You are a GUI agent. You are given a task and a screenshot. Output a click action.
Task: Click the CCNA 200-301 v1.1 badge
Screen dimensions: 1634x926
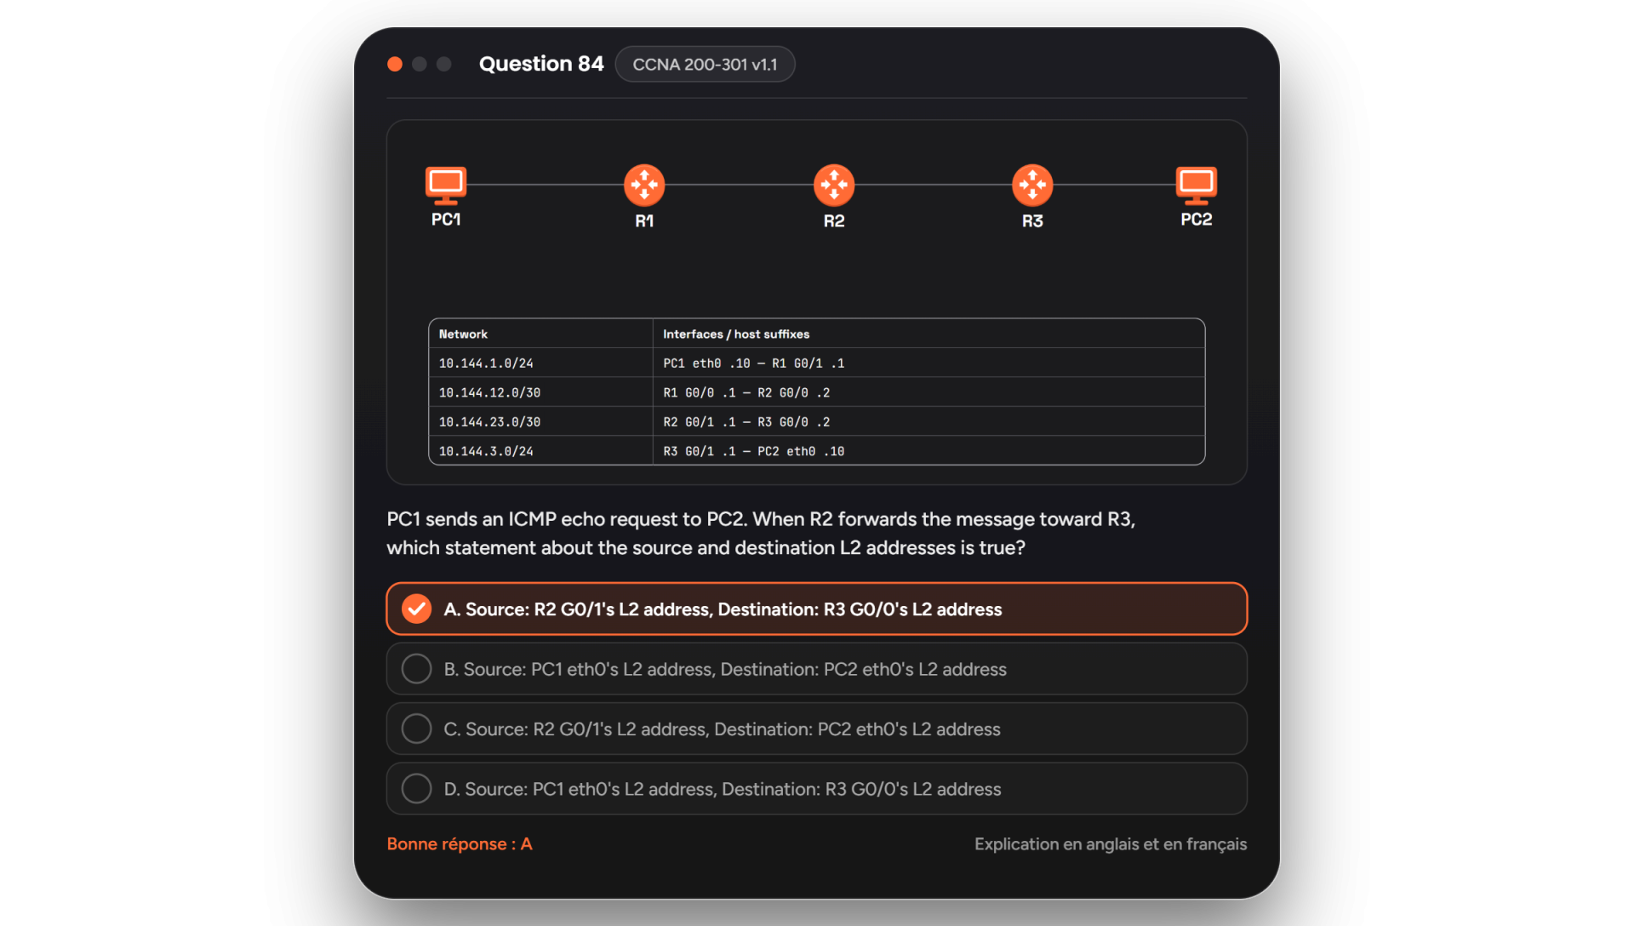click(x=705, y=65)
